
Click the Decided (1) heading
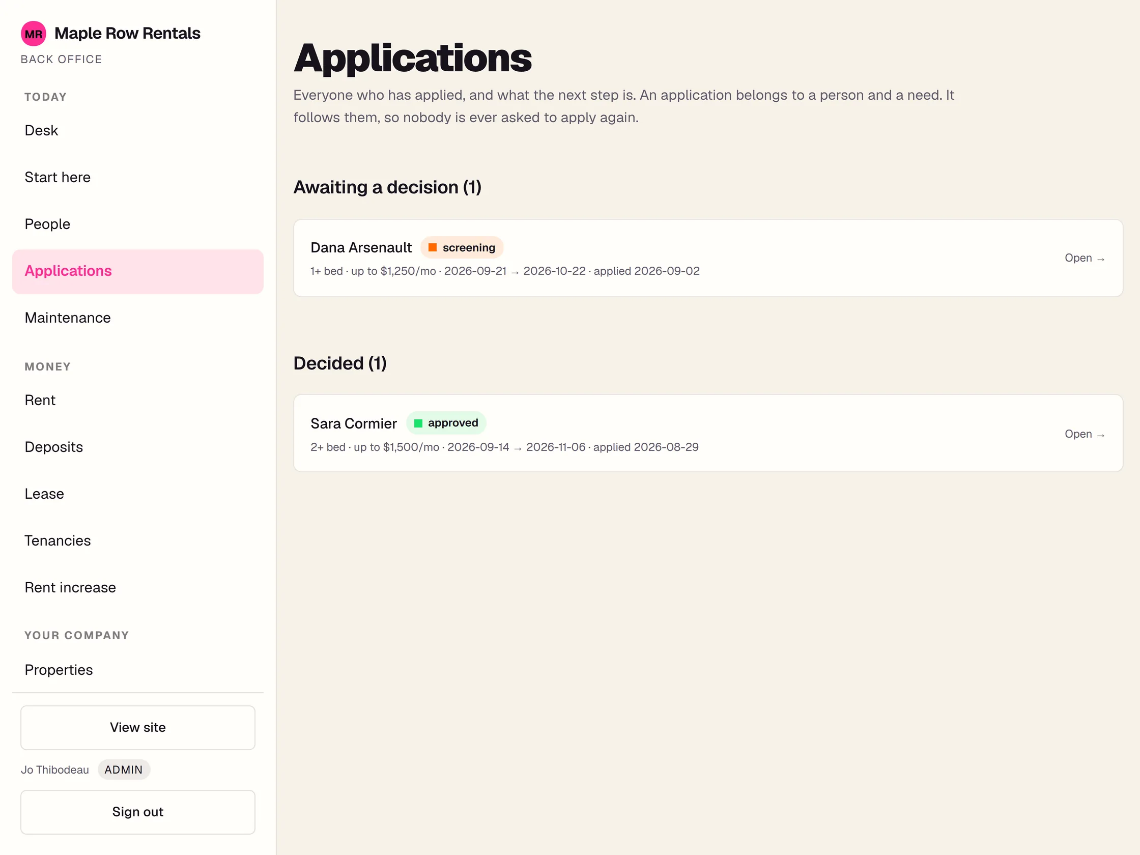(339, 363)
